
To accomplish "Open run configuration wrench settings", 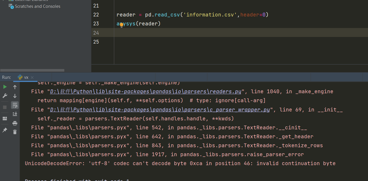I will [5, 96].
